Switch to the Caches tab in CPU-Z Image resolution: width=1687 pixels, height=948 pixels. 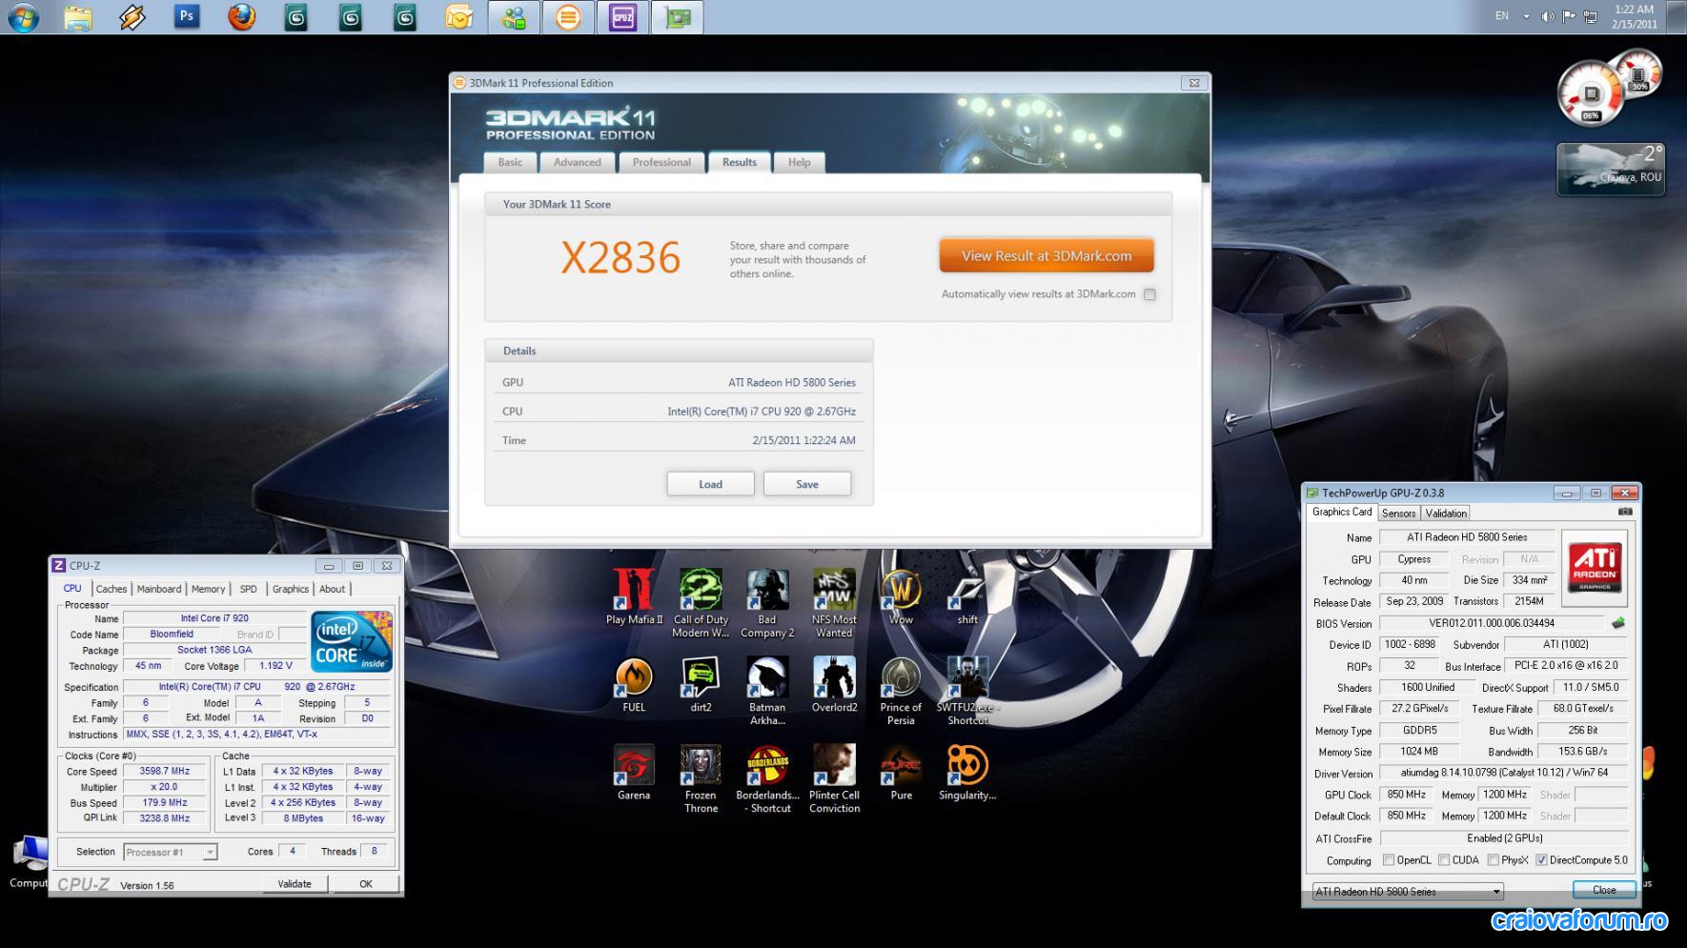(x=111, y=589)
